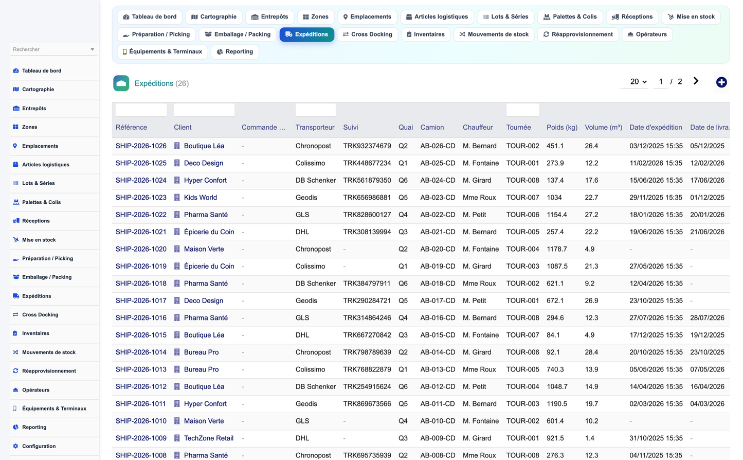Switch to the Cross Docking top tab
The height and width of the screenshot is (460, 743).
368,34
